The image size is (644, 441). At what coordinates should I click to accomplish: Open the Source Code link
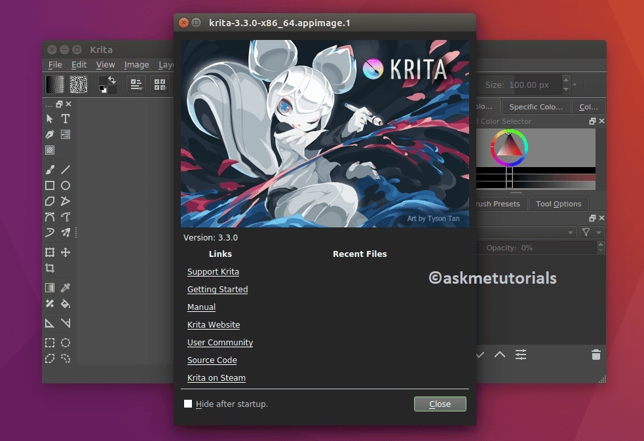click(212, 360)
